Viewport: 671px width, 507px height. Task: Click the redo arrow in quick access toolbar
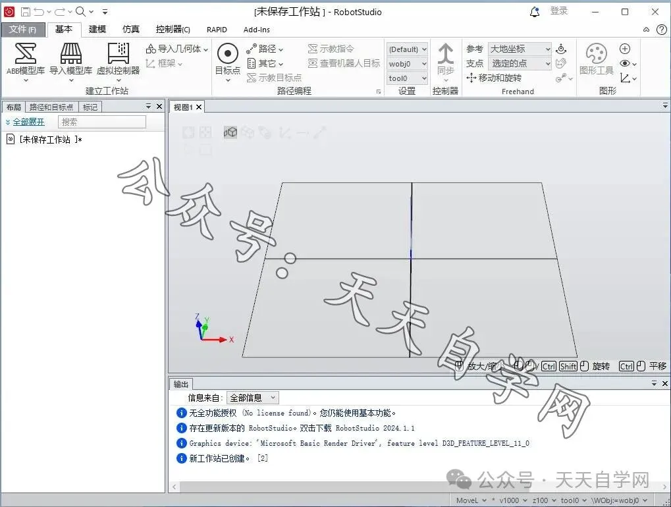[x=61, y=12]
